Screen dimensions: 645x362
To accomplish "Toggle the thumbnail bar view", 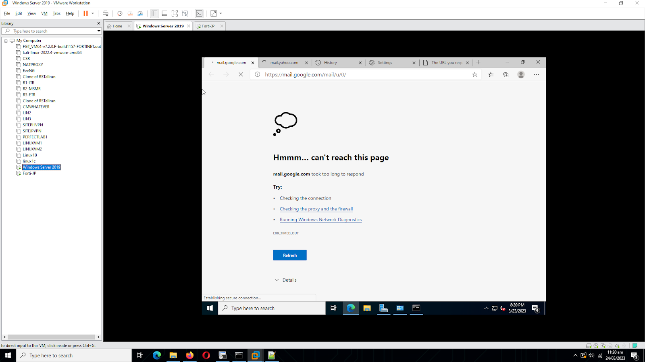I will coord(164,13).
